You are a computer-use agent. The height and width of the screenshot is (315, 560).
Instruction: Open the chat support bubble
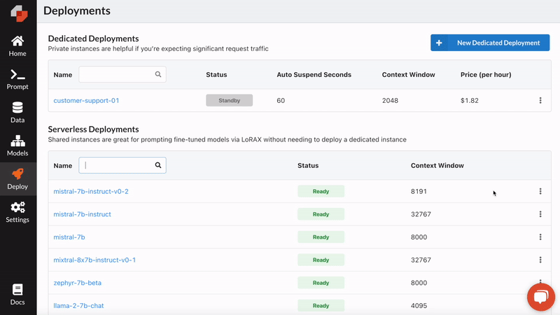(540, 296)
